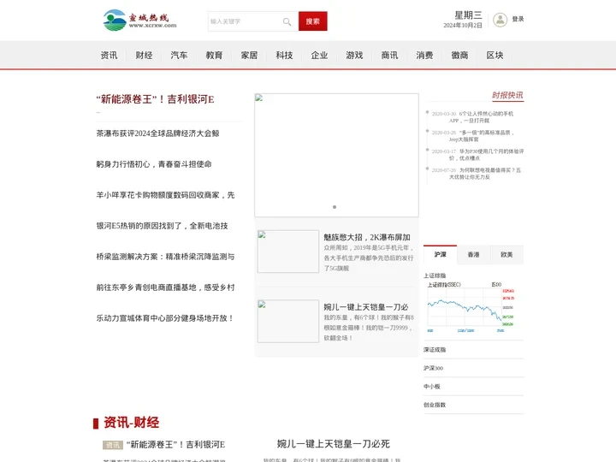
Task: Open the 游戏 navigation menu item
Action: [354, 56]
